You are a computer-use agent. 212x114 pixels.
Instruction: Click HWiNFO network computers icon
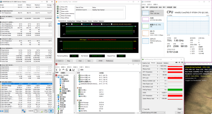pos(23,111)
